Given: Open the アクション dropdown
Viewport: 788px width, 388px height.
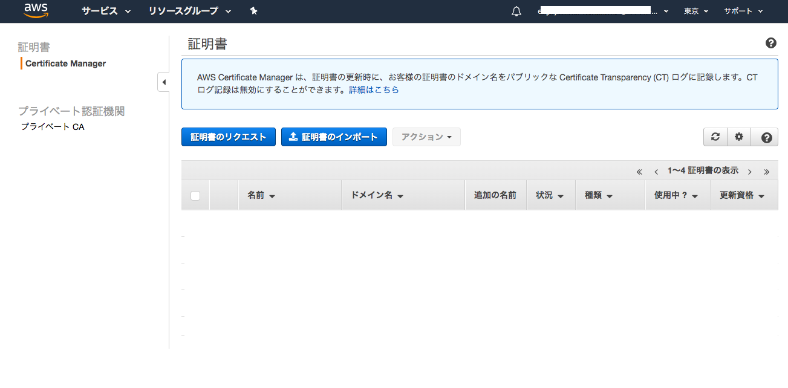Looking at the screenshot, I should click(x=426, y=137).
